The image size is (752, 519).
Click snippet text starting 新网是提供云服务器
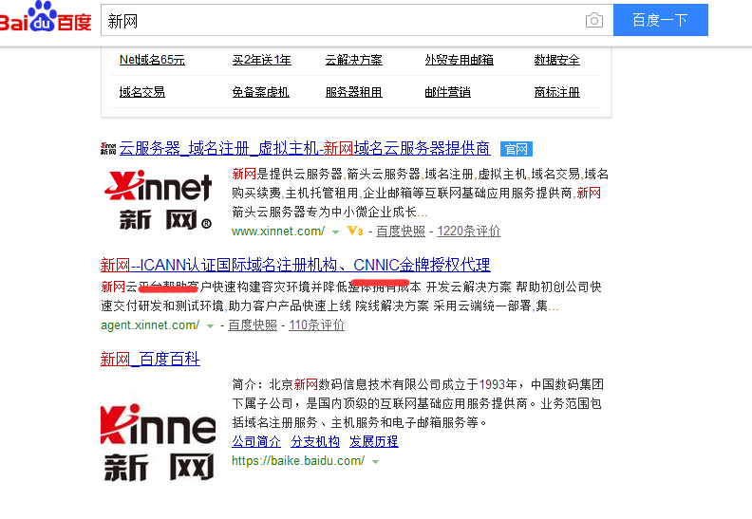(420, 194)
